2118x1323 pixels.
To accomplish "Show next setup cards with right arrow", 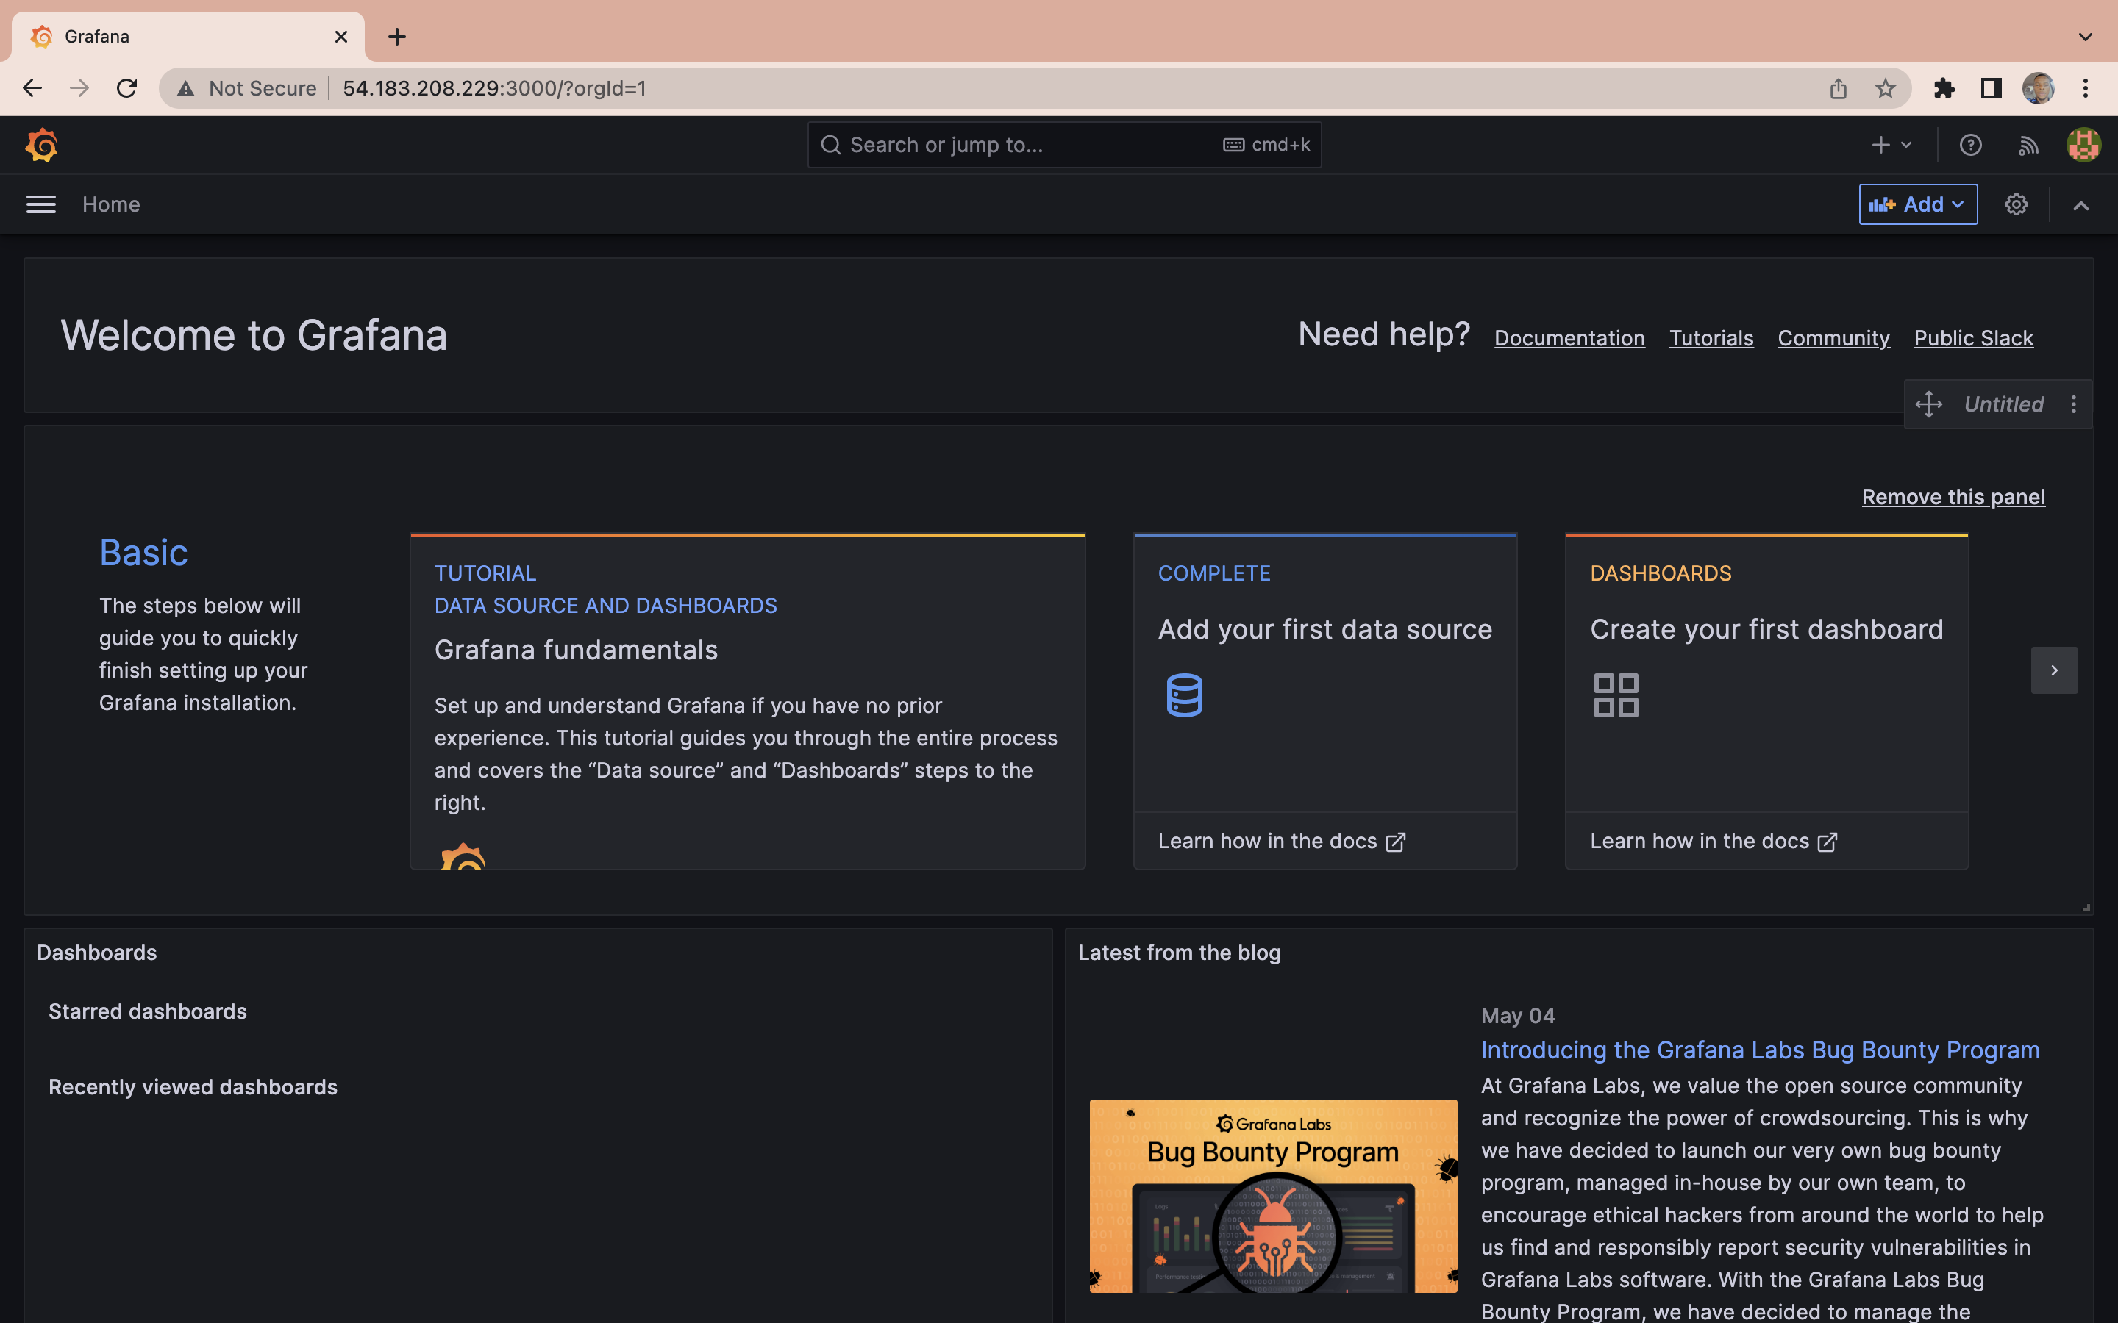I will 2054,670.
